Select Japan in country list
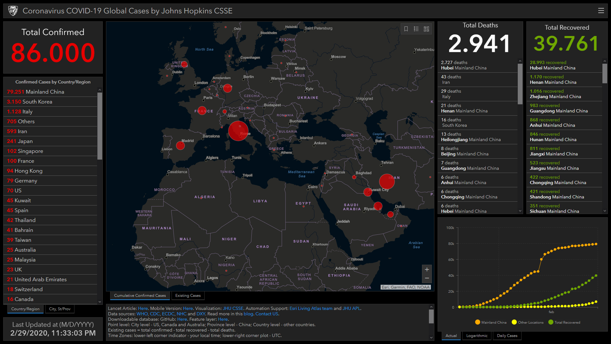 [x=50, y=141]
